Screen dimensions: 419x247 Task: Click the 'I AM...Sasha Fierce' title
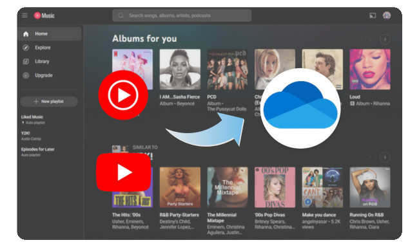180,97
